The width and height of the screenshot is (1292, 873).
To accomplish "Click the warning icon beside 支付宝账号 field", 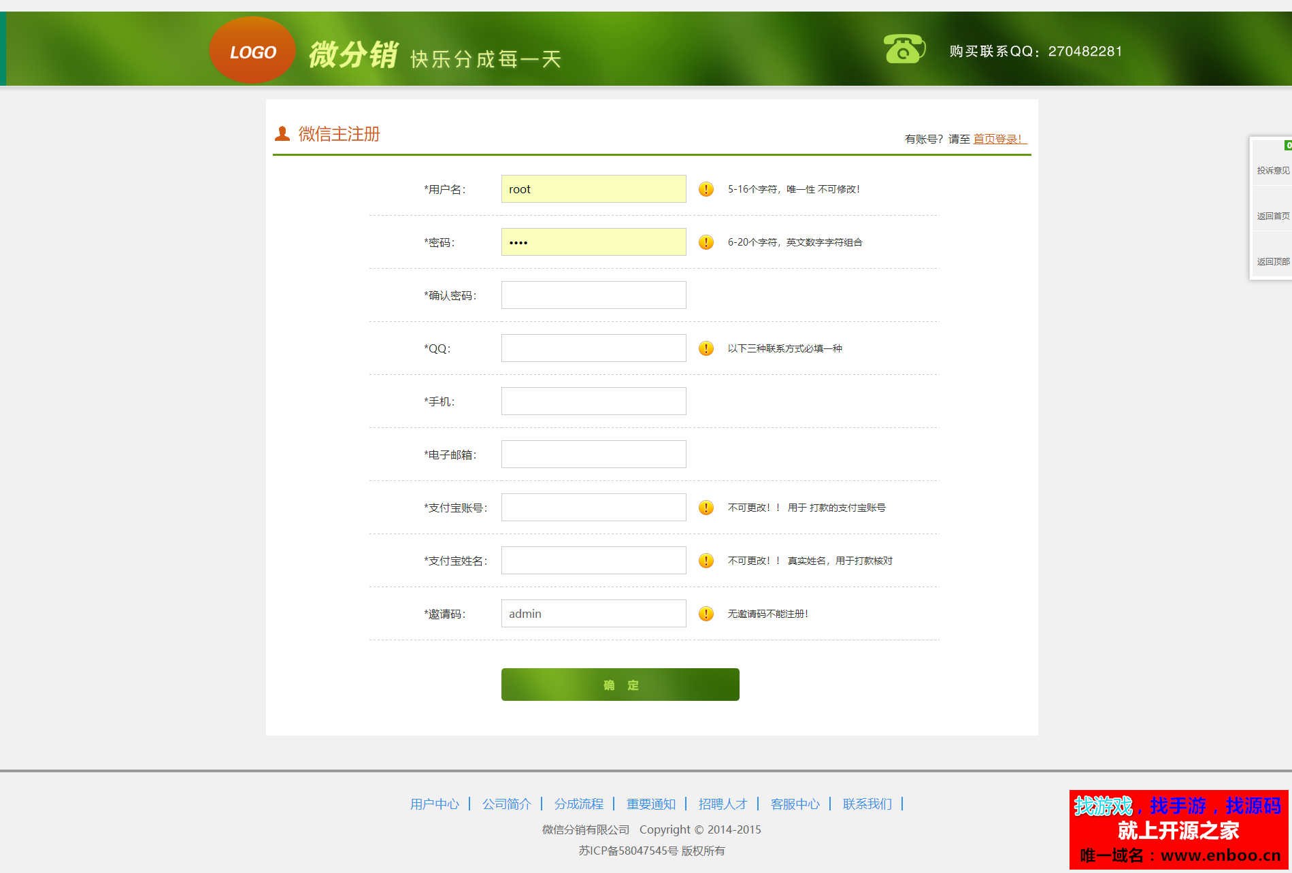I will [x=706, y=508].
